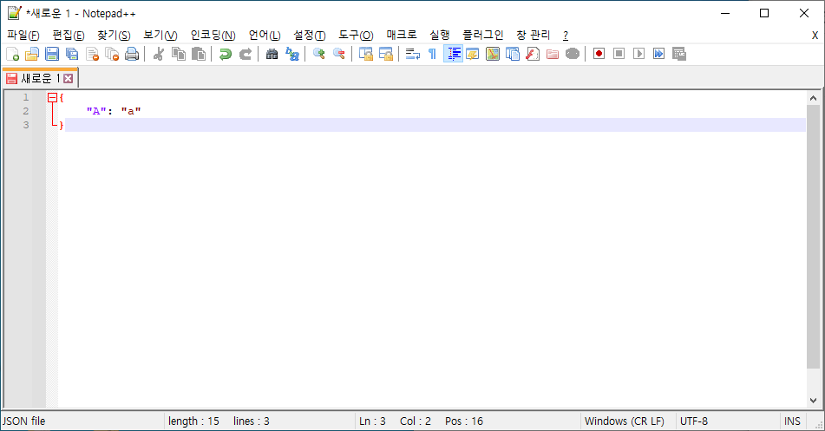Click line number 2 in margin
This screenshot has height=431, width=825.
[x=26, y=111]
